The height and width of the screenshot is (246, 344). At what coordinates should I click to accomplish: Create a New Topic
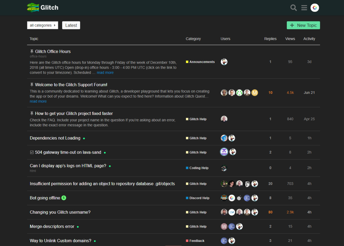(303, 25)
